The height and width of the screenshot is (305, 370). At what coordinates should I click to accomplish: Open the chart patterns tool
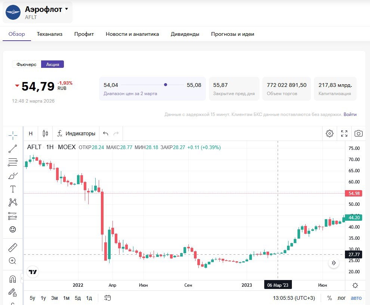click(13, 202)
